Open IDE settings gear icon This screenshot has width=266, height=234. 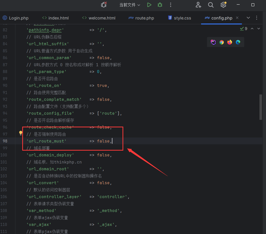pos(223,5)
